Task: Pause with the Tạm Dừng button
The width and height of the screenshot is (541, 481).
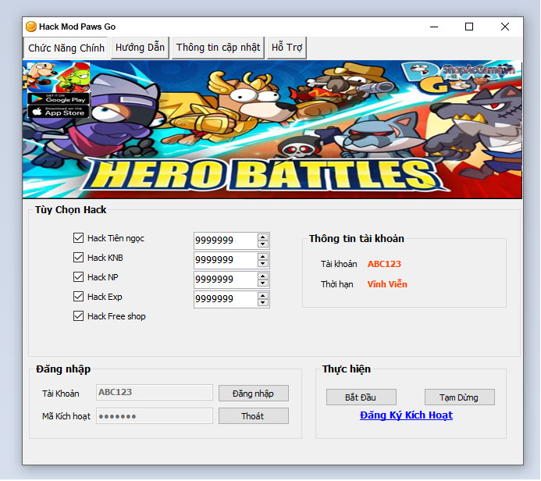Action: click(459, 397)
